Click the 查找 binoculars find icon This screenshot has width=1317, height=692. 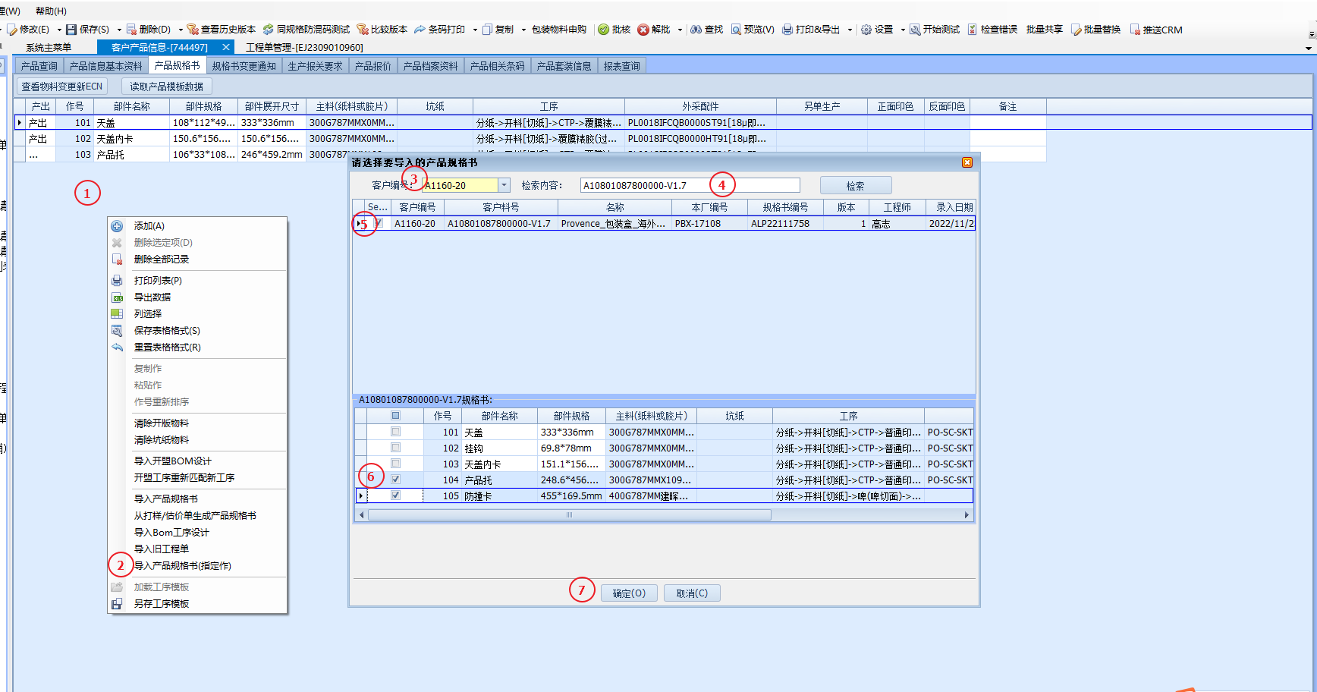pyautogui.click(x=696, y=30)
